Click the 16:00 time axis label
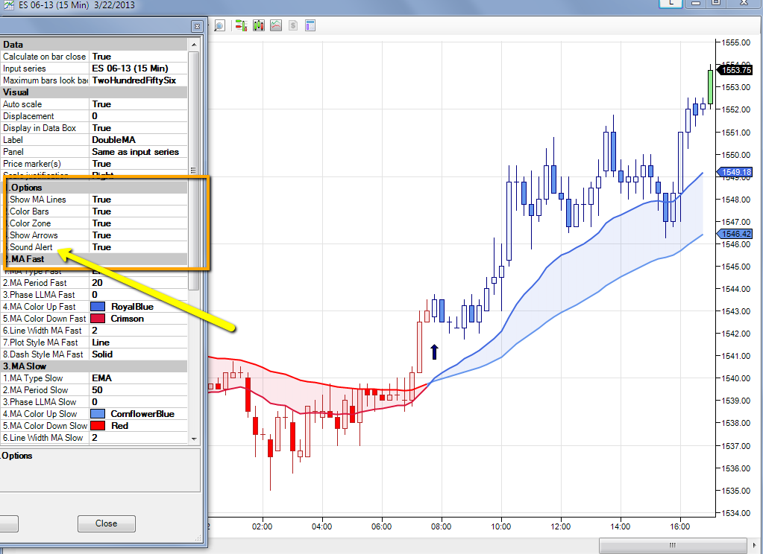 point(679,526)
